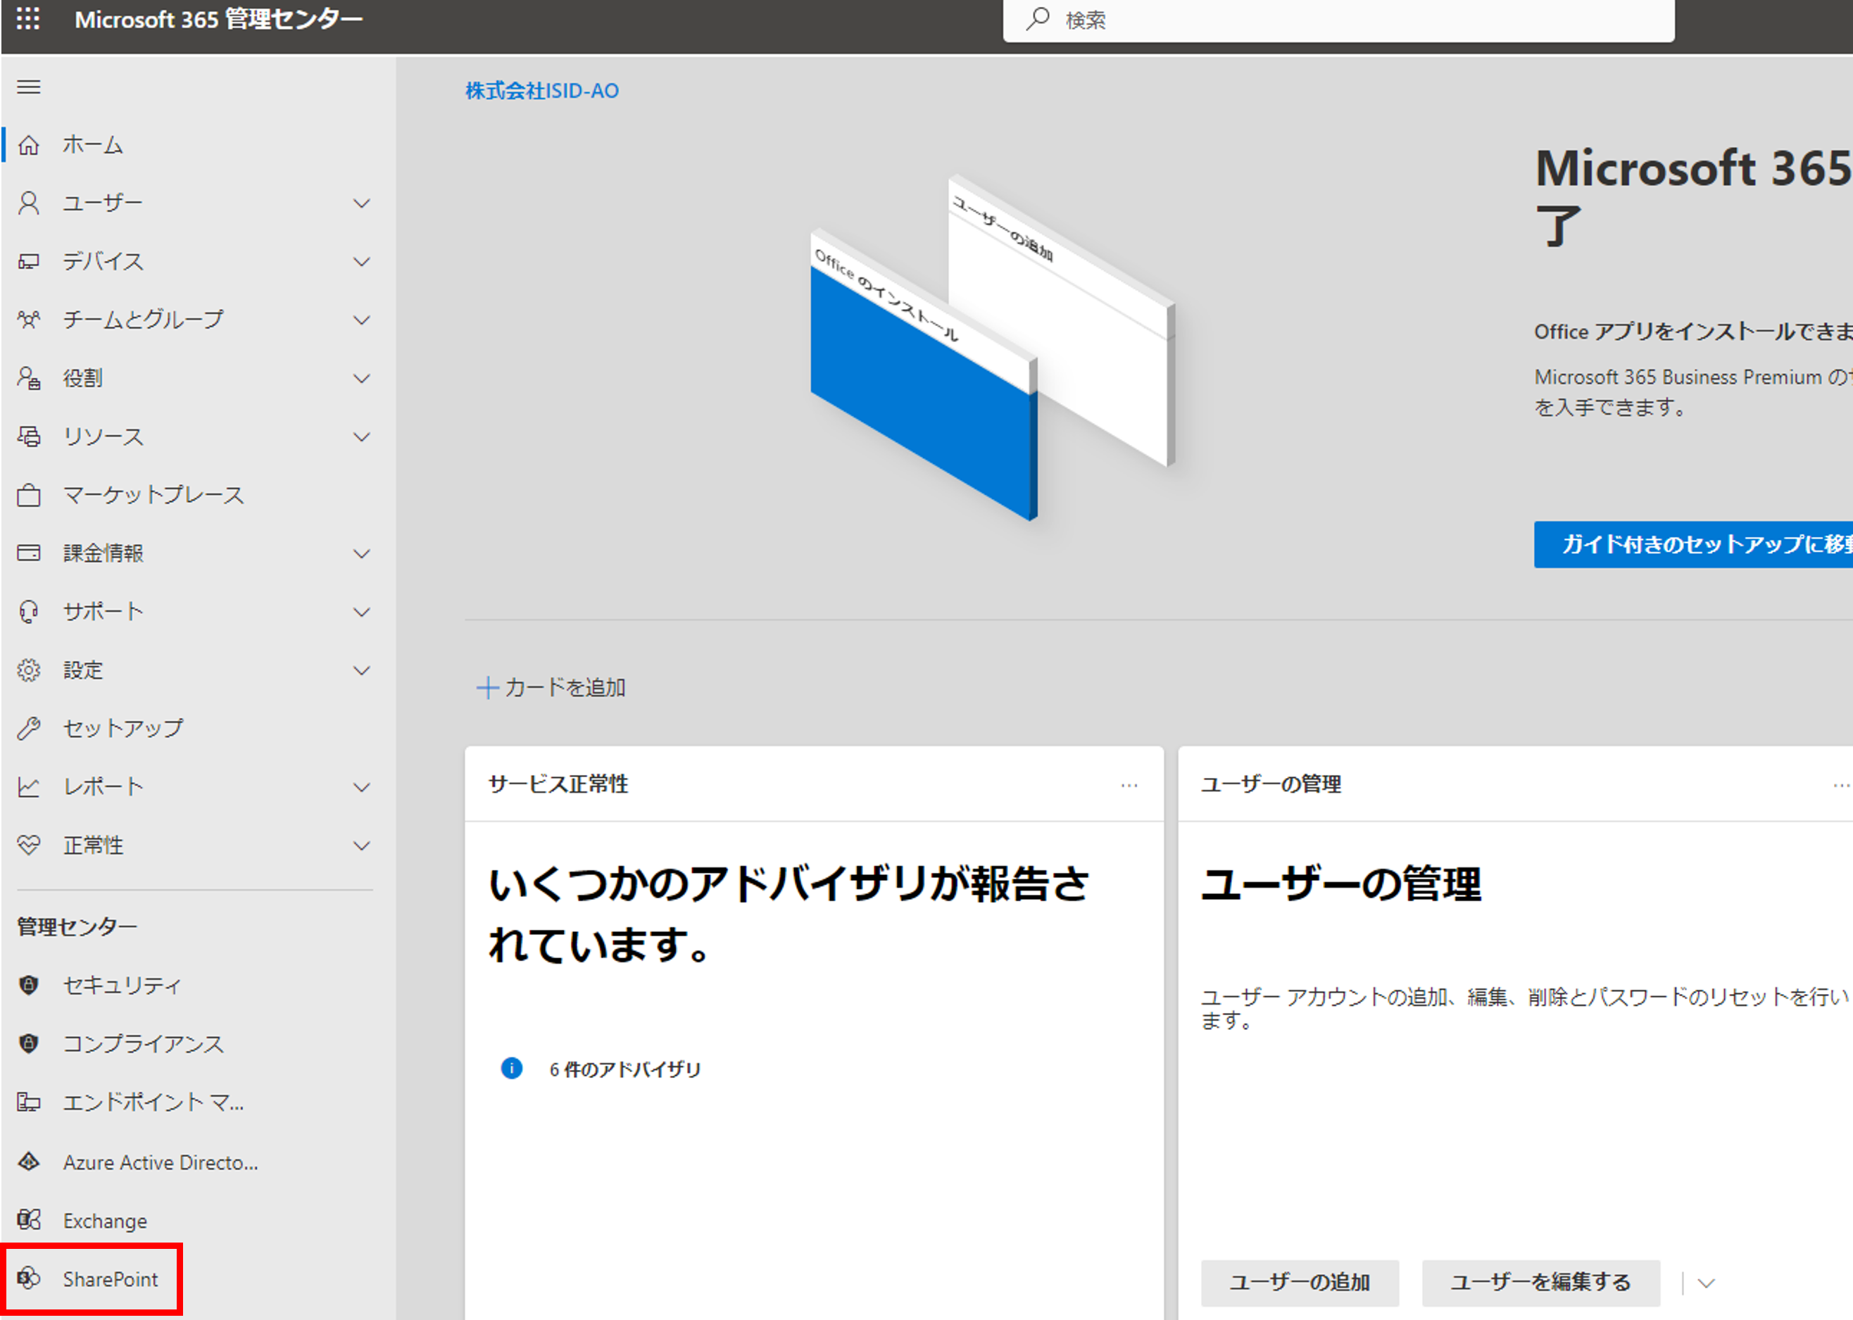Click the Resources printer icon
The width and height of the screenshot is (1853, 1320).
click(28, 436)
